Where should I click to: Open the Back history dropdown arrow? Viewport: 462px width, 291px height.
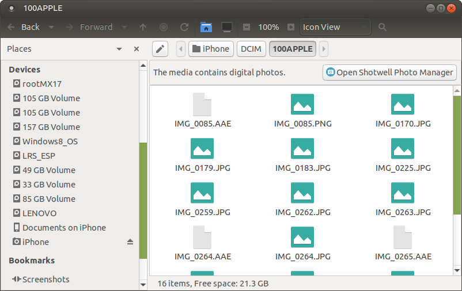coord(51,27)
